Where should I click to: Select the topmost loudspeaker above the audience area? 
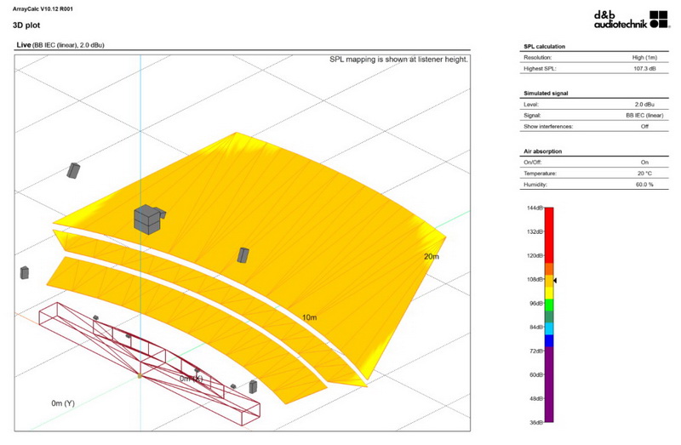pyautogui.click(x=73, y=170)
